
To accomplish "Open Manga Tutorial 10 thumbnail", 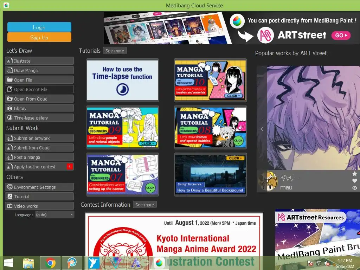I will point(210,80).
